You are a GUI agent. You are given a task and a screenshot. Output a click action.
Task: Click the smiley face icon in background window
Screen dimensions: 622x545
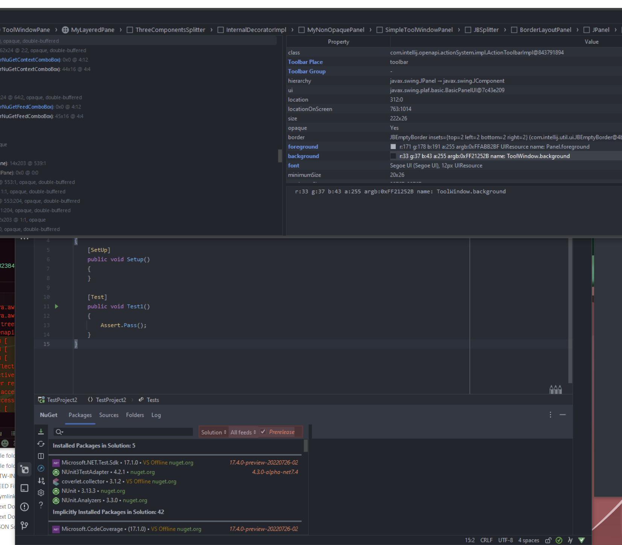click(x=5, y=443)
